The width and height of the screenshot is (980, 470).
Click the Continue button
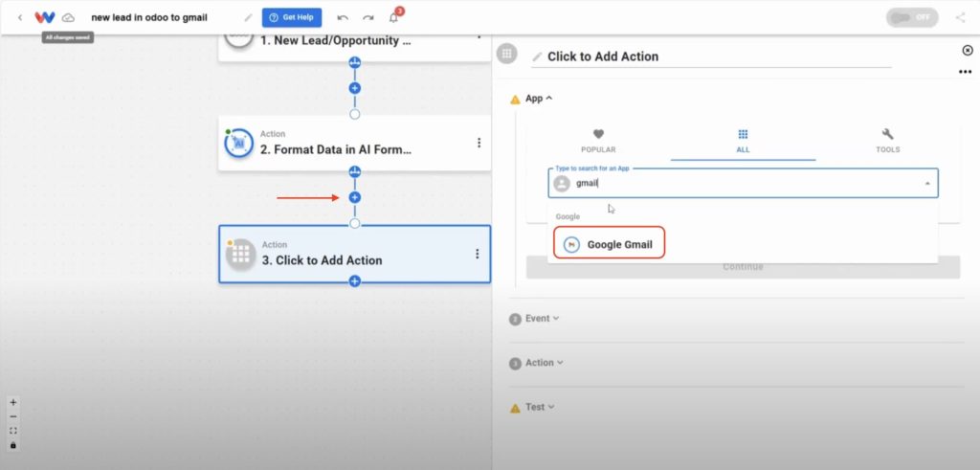pyautogui.click(x=743, y=267)
